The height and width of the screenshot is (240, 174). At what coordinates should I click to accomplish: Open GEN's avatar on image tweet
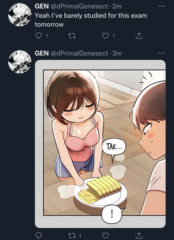(x=20, y=62)
